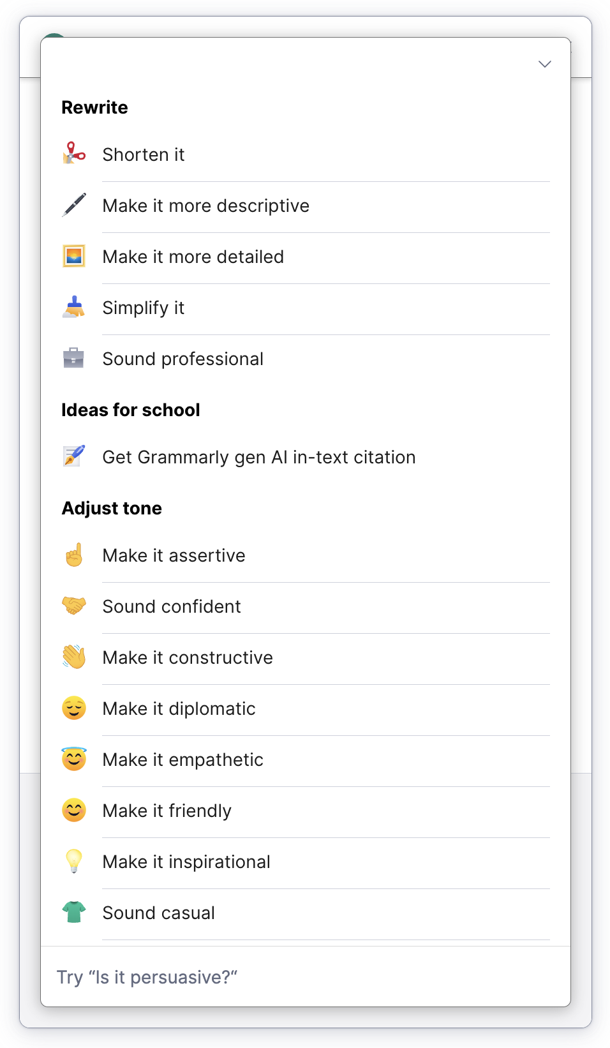Click the scissors icon beside Shorten it
This screenshot has width=610, height=1048.
click(x=74, y=154)
